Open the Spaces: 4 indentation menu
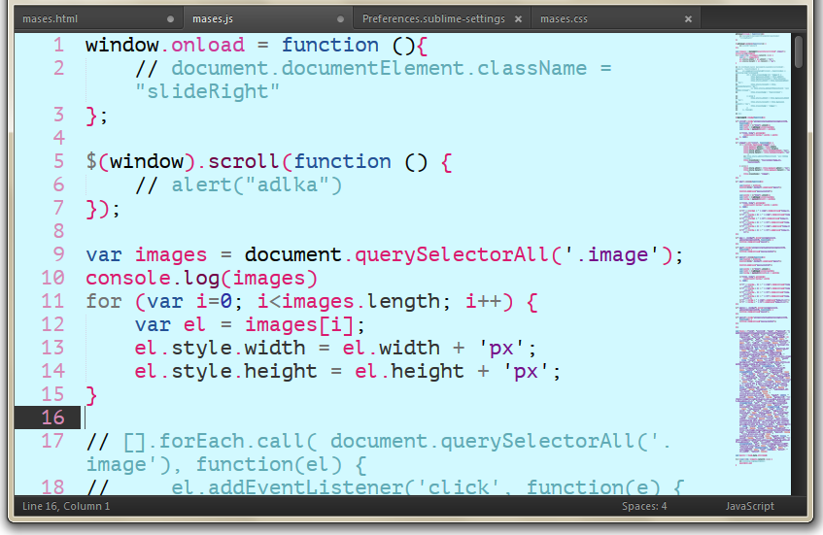Screen dimensions: 823x535 (x=644, y=506)
